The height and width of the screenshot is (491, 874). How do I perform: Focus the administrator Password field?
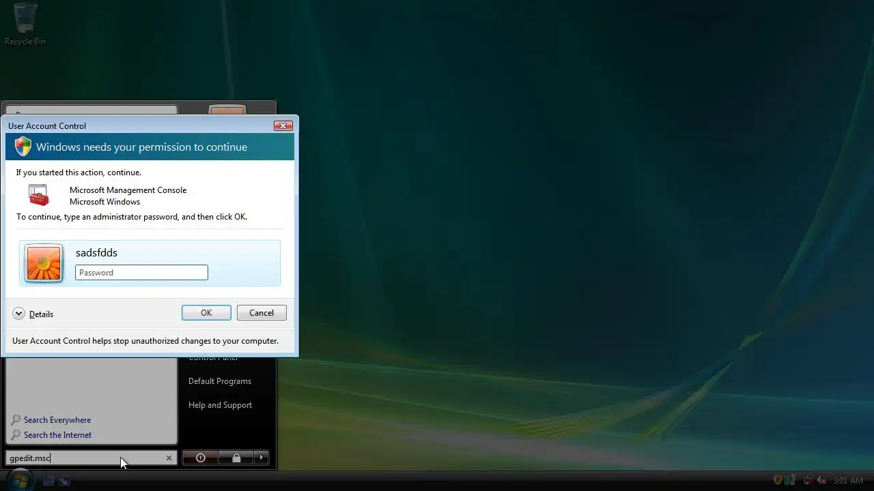pyautogui.click(x=141, y=272)
